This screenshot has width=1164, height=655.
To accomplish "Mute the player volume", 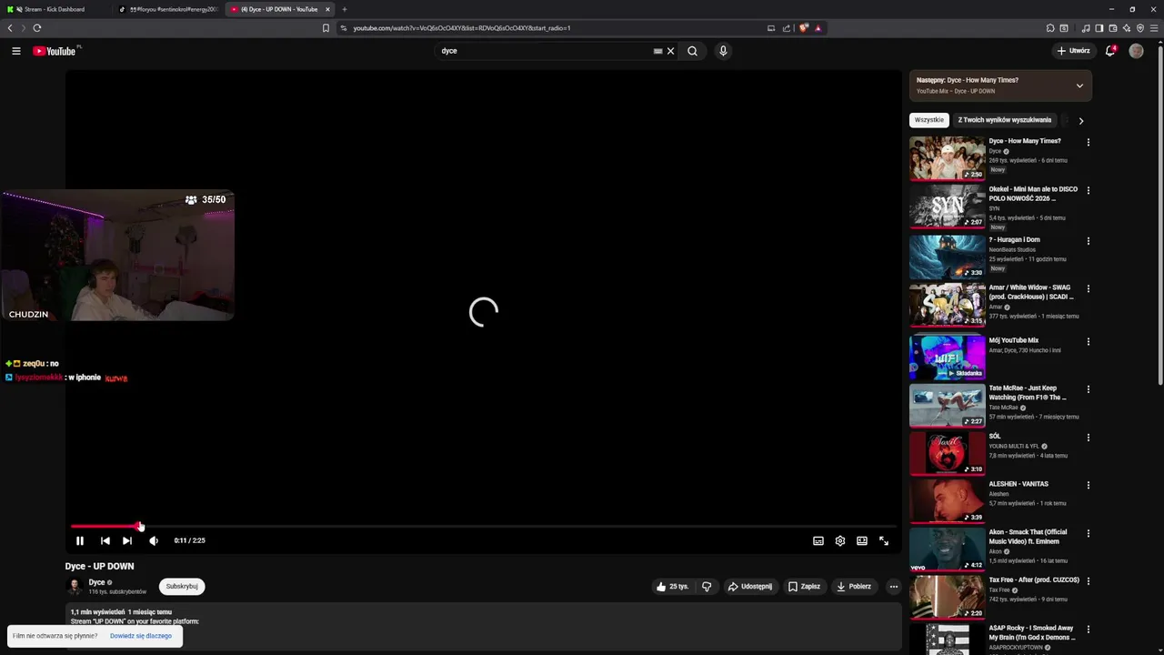I will click(x=154, y=540).
